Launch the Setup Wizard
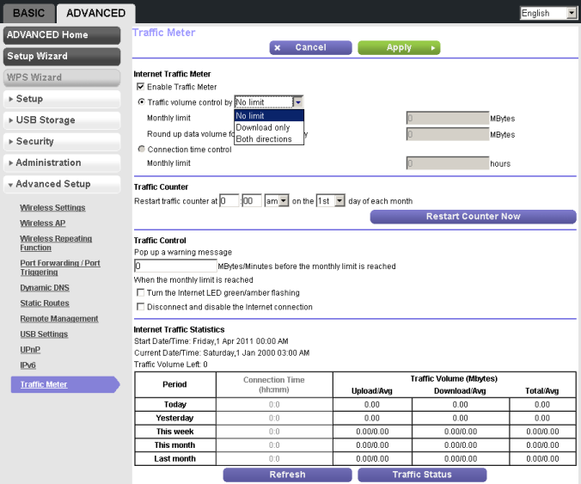Viewport: 581px width, 484px height. click(x=62, y=57)
